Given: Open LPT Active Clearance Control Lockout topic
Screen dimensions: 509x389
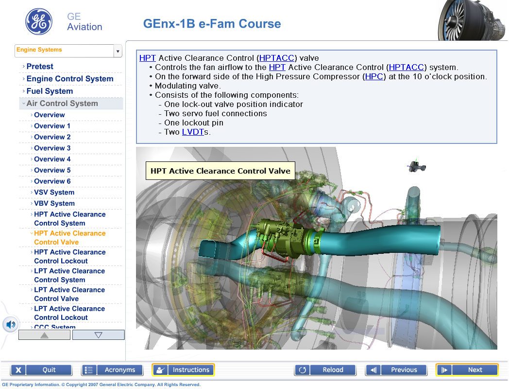Looking at the screenshot, I should (x=69, y=313).
